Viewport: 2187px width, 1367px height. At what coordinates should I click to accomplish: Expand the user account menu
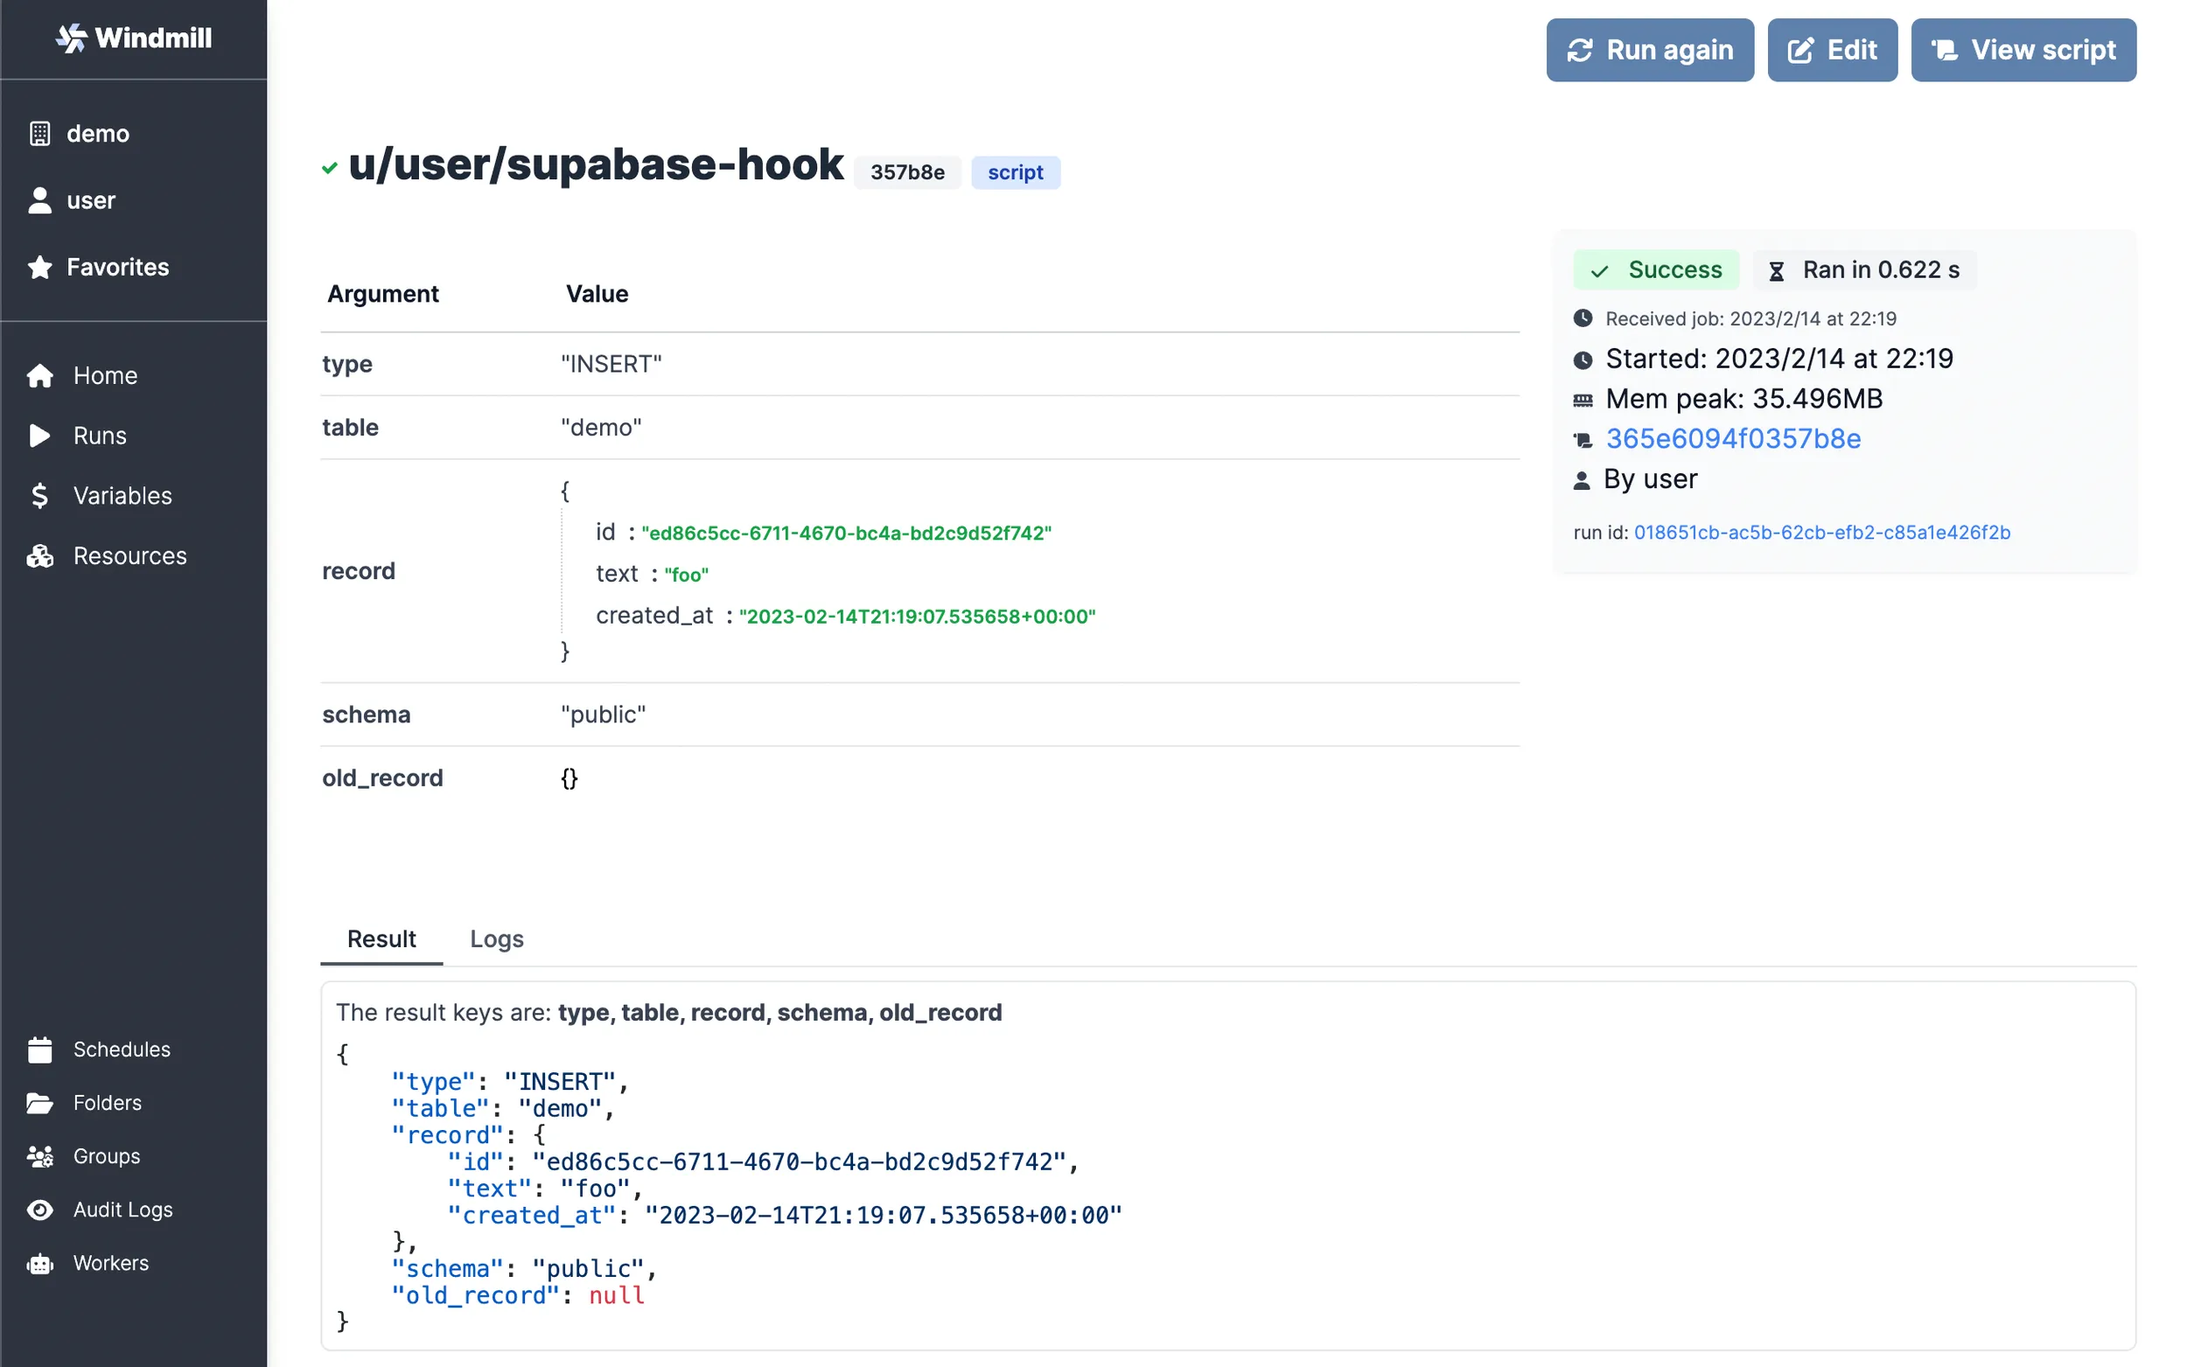(x=90, y=200)
